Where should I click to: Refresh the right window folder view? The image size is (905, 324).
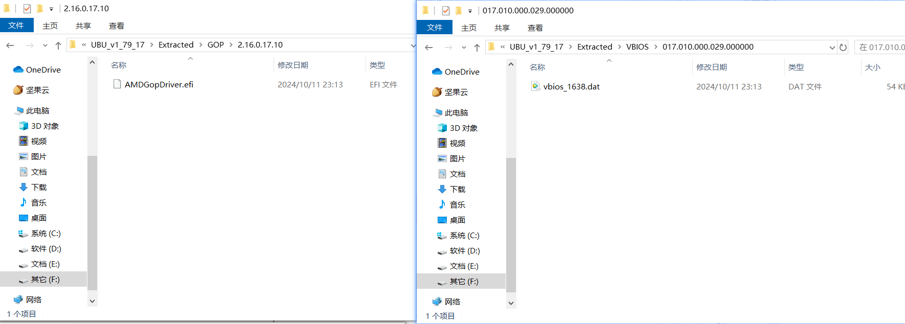pyautogui.click(x=843, y=47)
